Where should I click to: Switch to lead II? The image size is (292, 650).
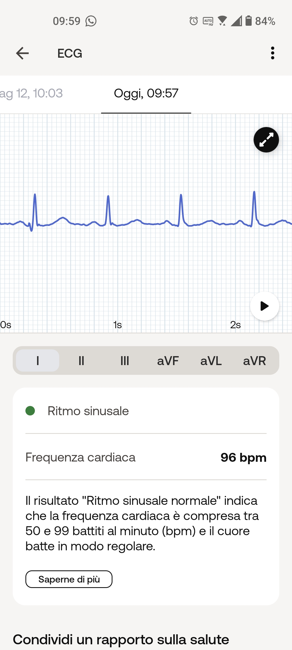point(81,361)
